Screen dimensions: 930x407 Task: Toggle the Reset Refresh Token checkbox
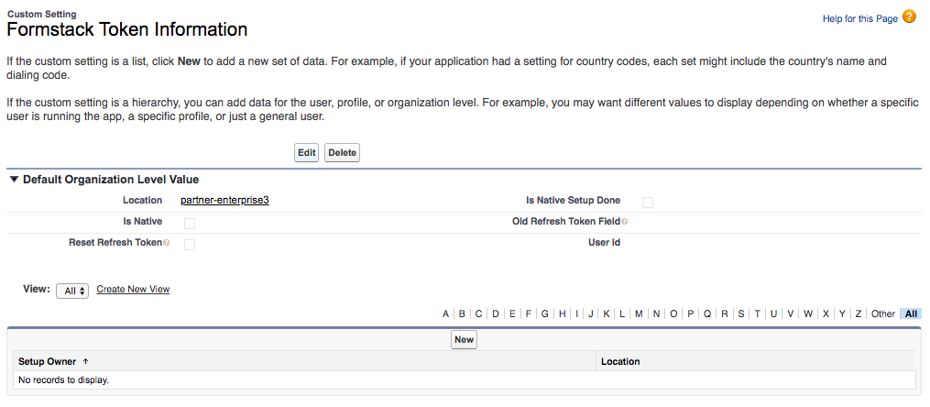190,244
